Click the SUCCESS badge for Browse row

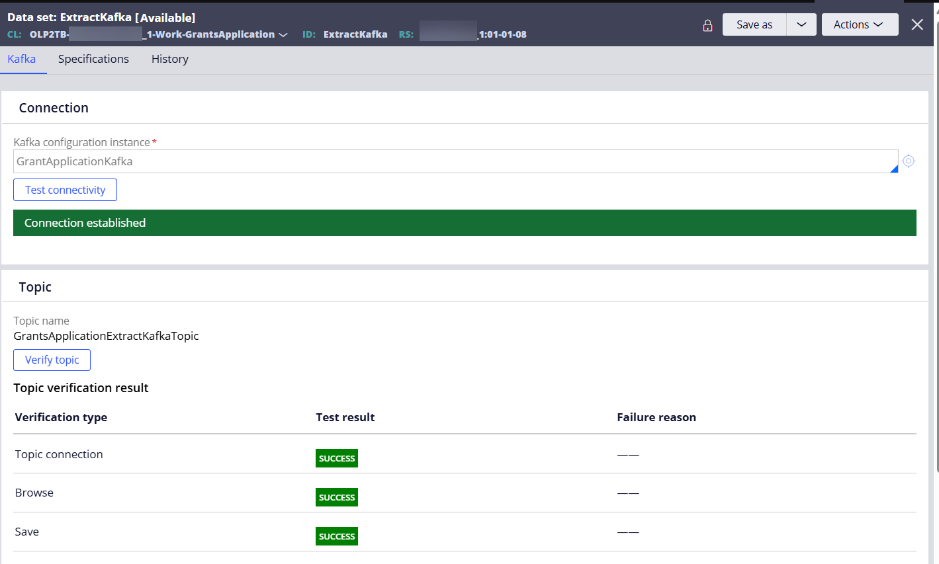point(337,497)
